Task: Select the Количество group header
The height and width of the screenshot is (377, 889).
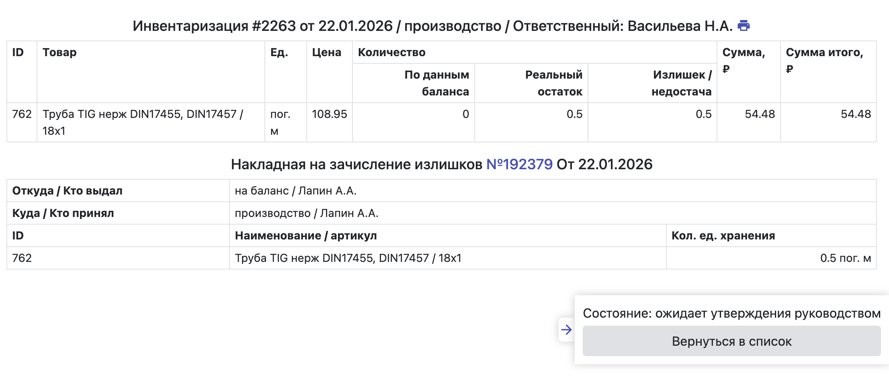Action: coord(391,53)
